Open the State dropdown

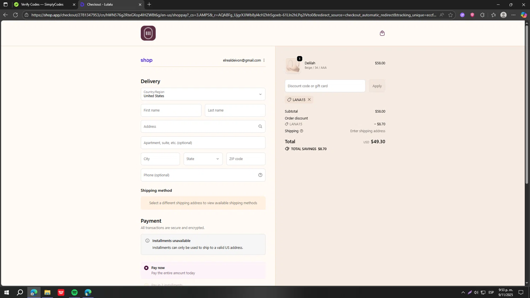[x=203, y=159]
